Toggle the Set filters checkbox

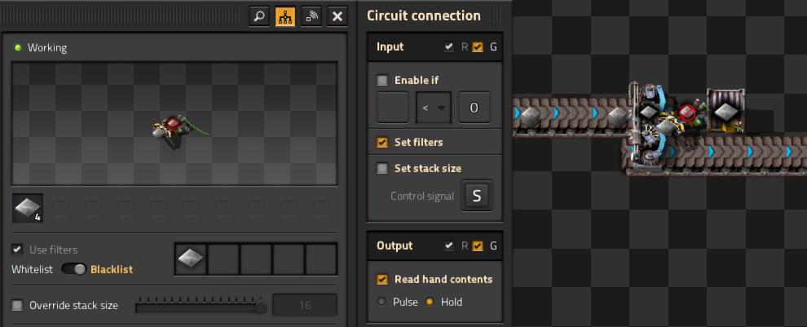click(x=382, y=142)
